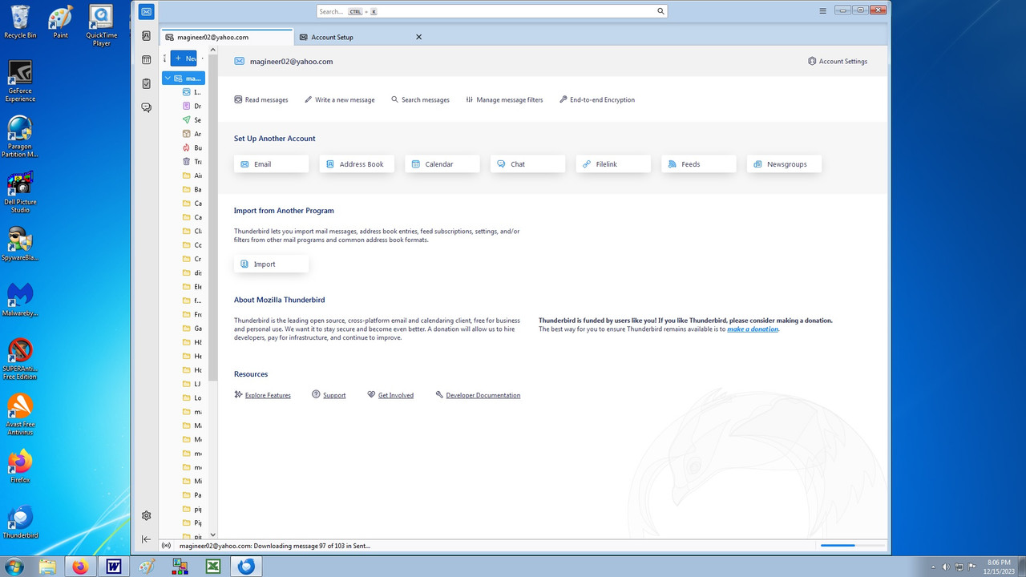Screen dimensions: 1026x577
Task: Follow the make a donation link
Action: coord(753,329)
